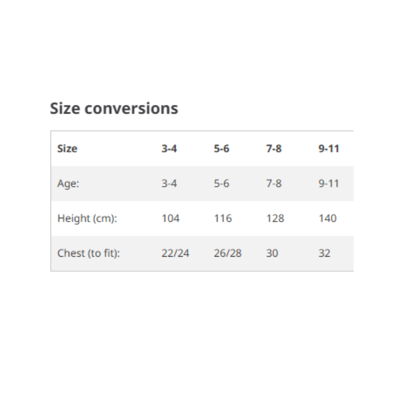This screenshot has width=393, height=393.
Task: Select the Age row label
Action: 68,183
